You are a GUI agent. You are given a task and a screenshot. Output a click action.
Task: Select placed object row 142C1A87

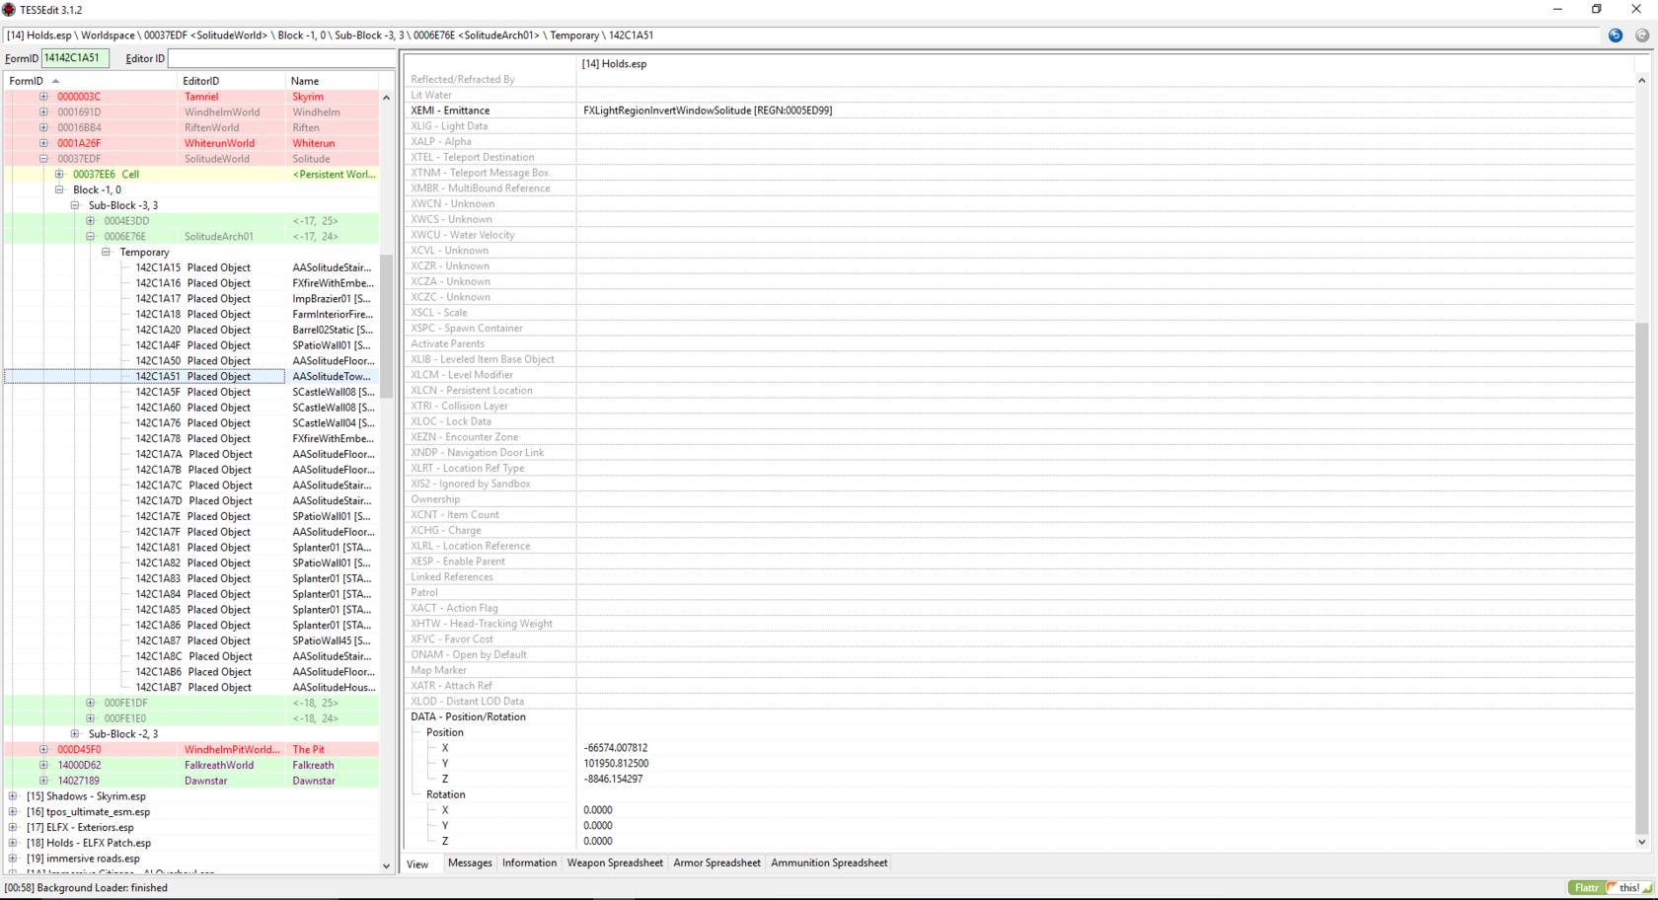pyautogui.click(x=192, y=640)
